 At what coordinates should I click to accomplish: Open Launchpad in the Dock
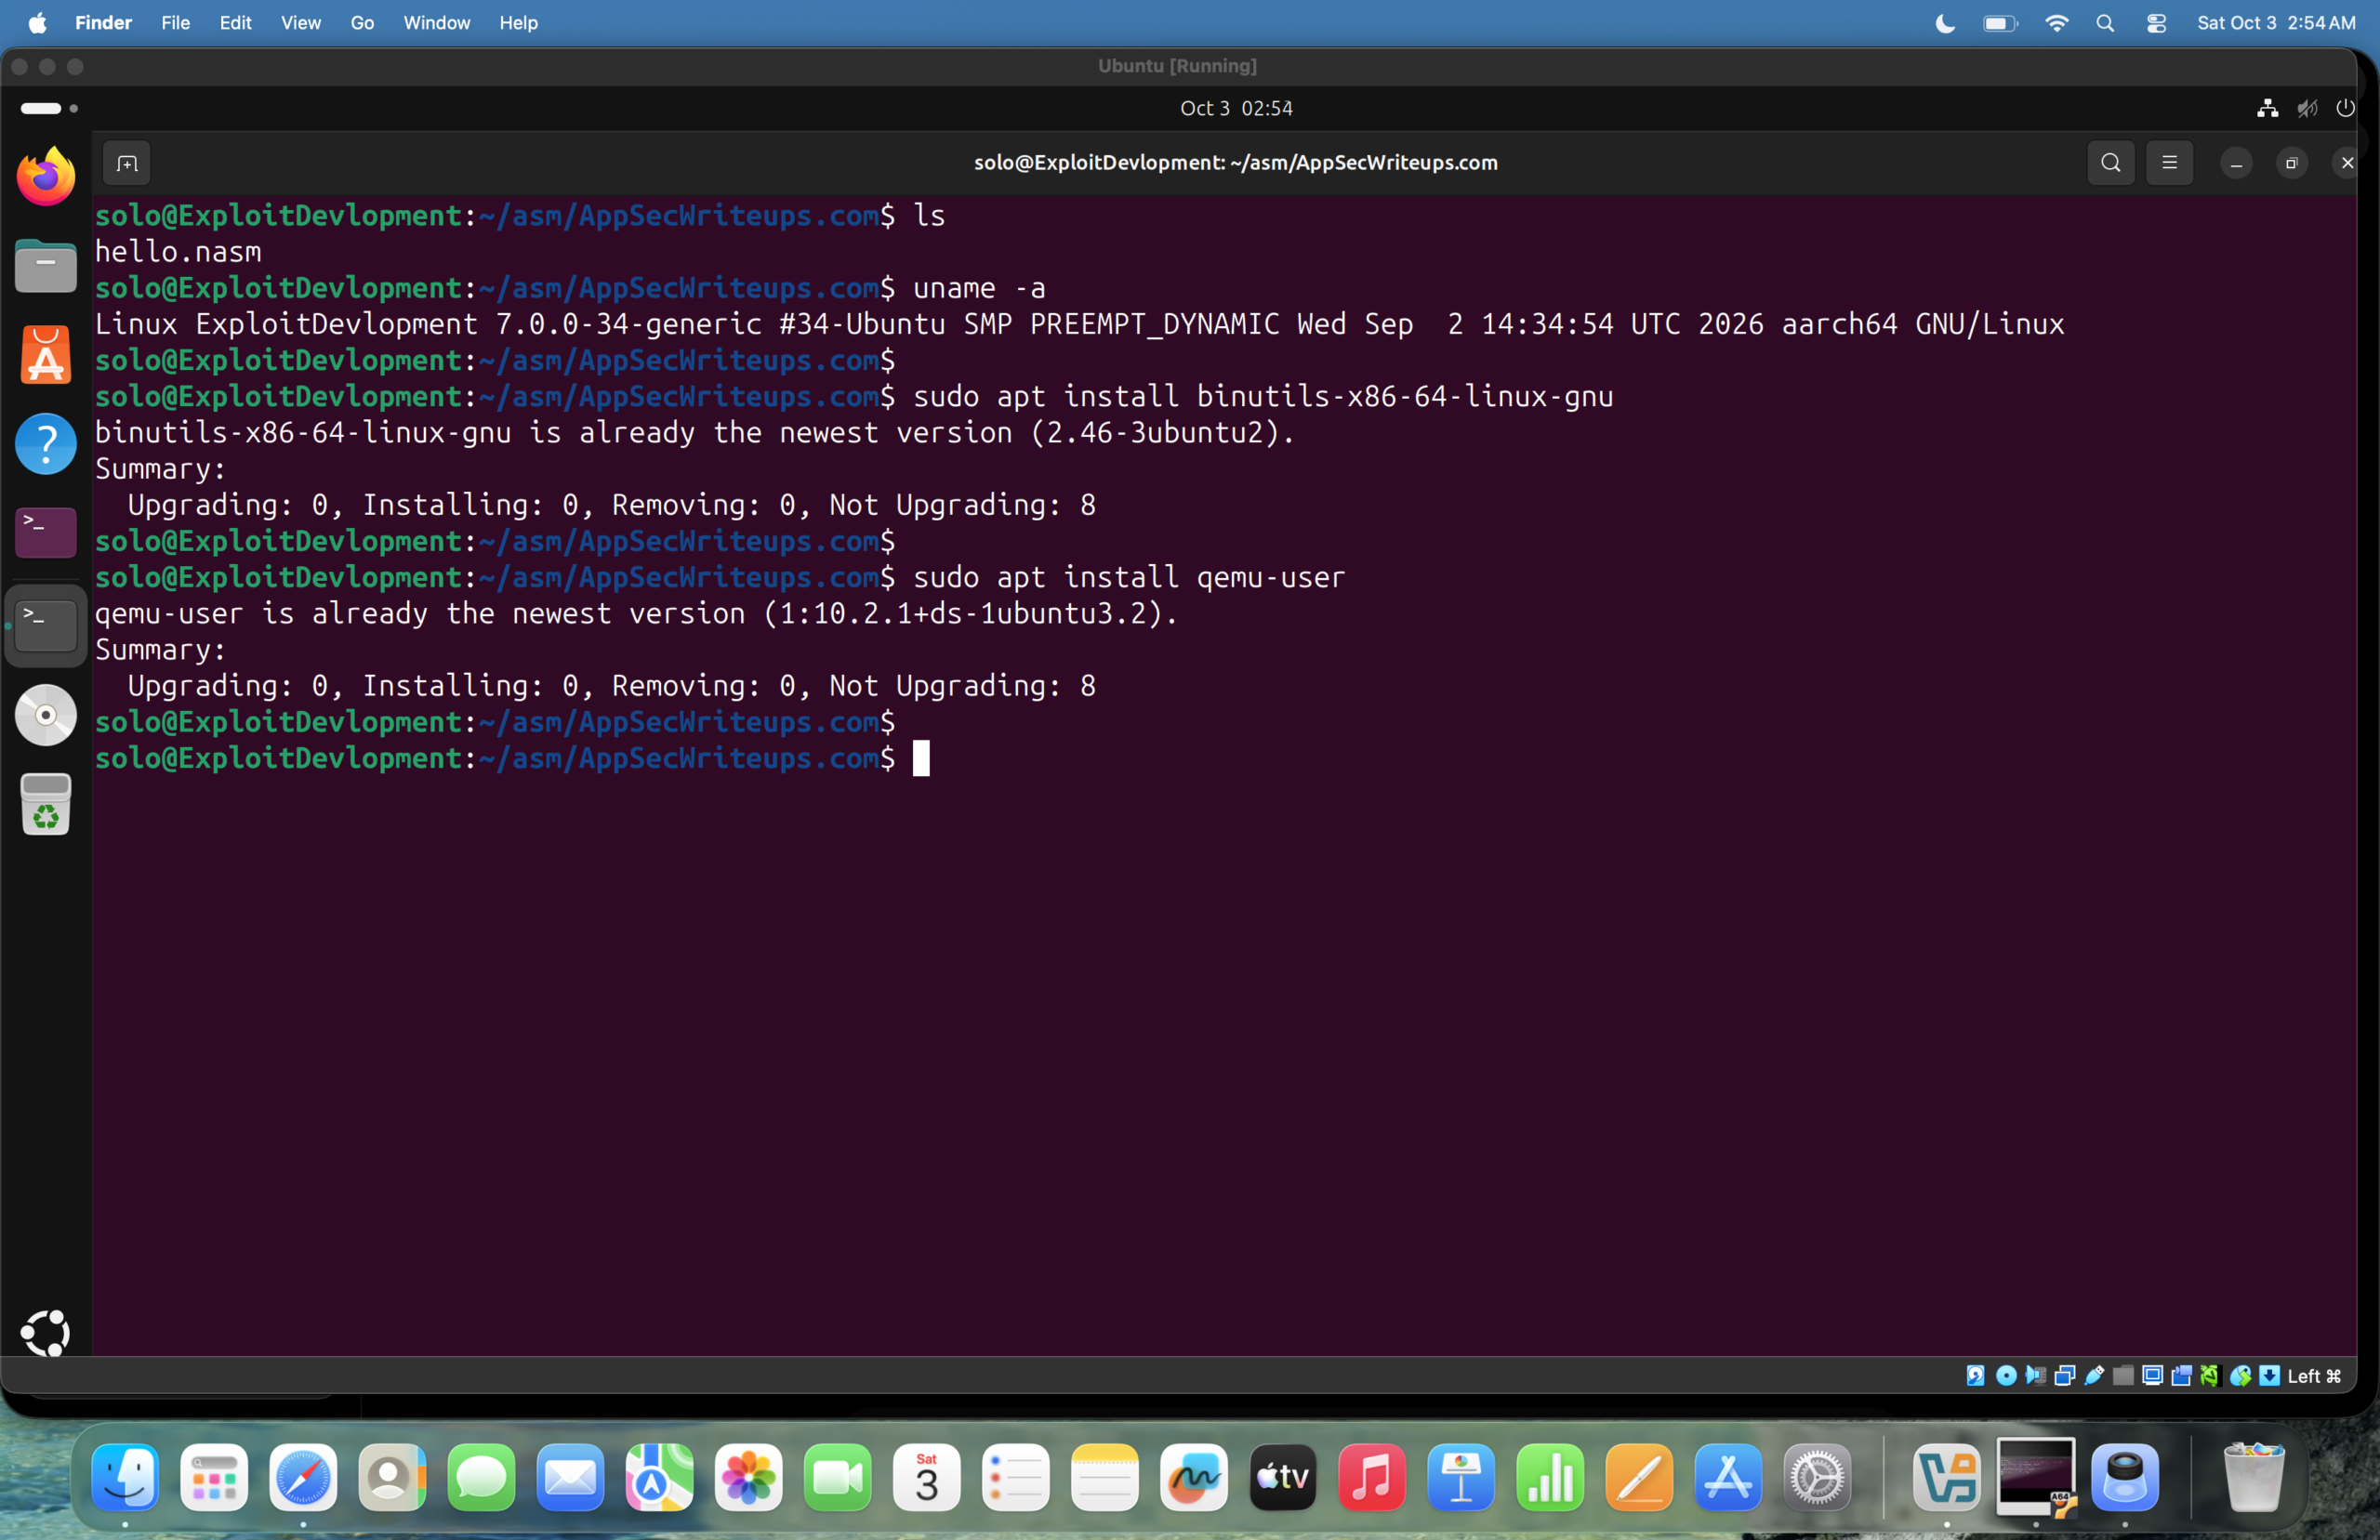tap(214, 1477)
